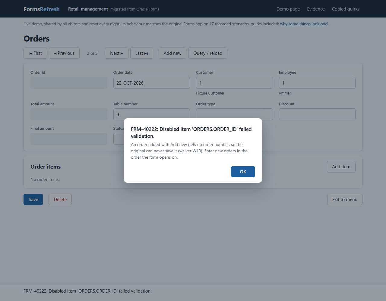Click the Employee input field
The height and width of the screenshot is (301, 386).
(x=317, y=83)
